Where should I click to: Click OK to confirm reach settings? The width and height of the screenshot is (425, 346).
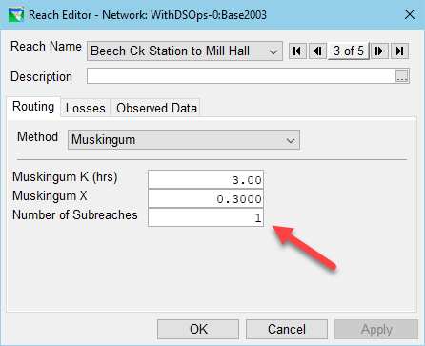[x=198, y=329]
